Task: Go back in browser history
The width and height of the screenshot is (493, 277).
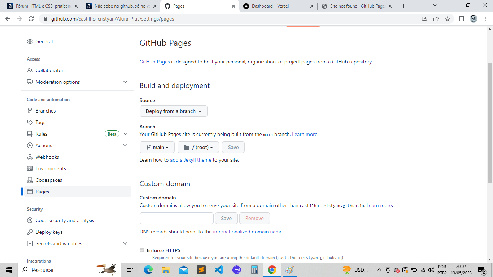Action: pyautogui.click(x=8, y=19)
